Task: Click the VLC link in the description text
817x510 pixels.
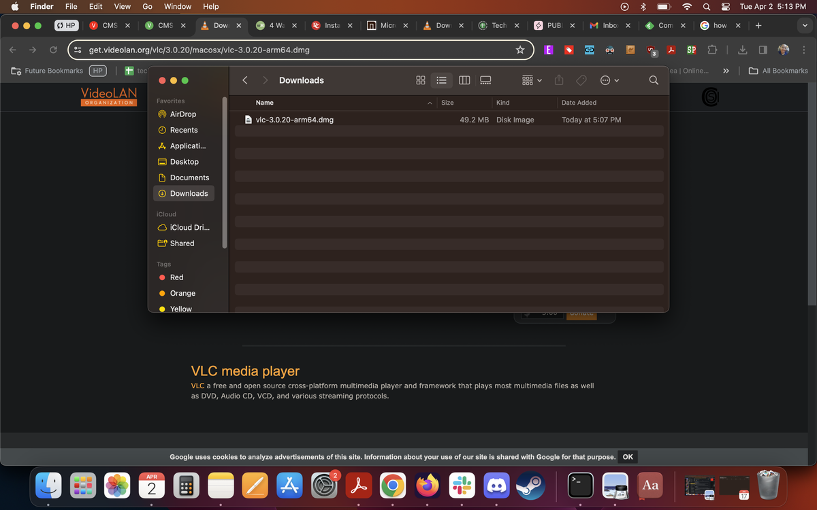Action: click(197, 385)
